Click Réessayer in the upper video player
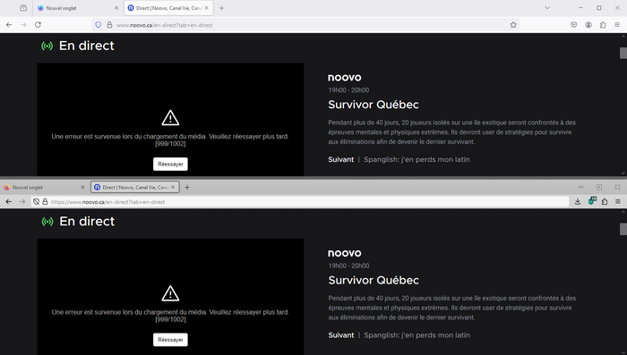The height and width of the screenshot is (355, 627). [x=170, y=165]
